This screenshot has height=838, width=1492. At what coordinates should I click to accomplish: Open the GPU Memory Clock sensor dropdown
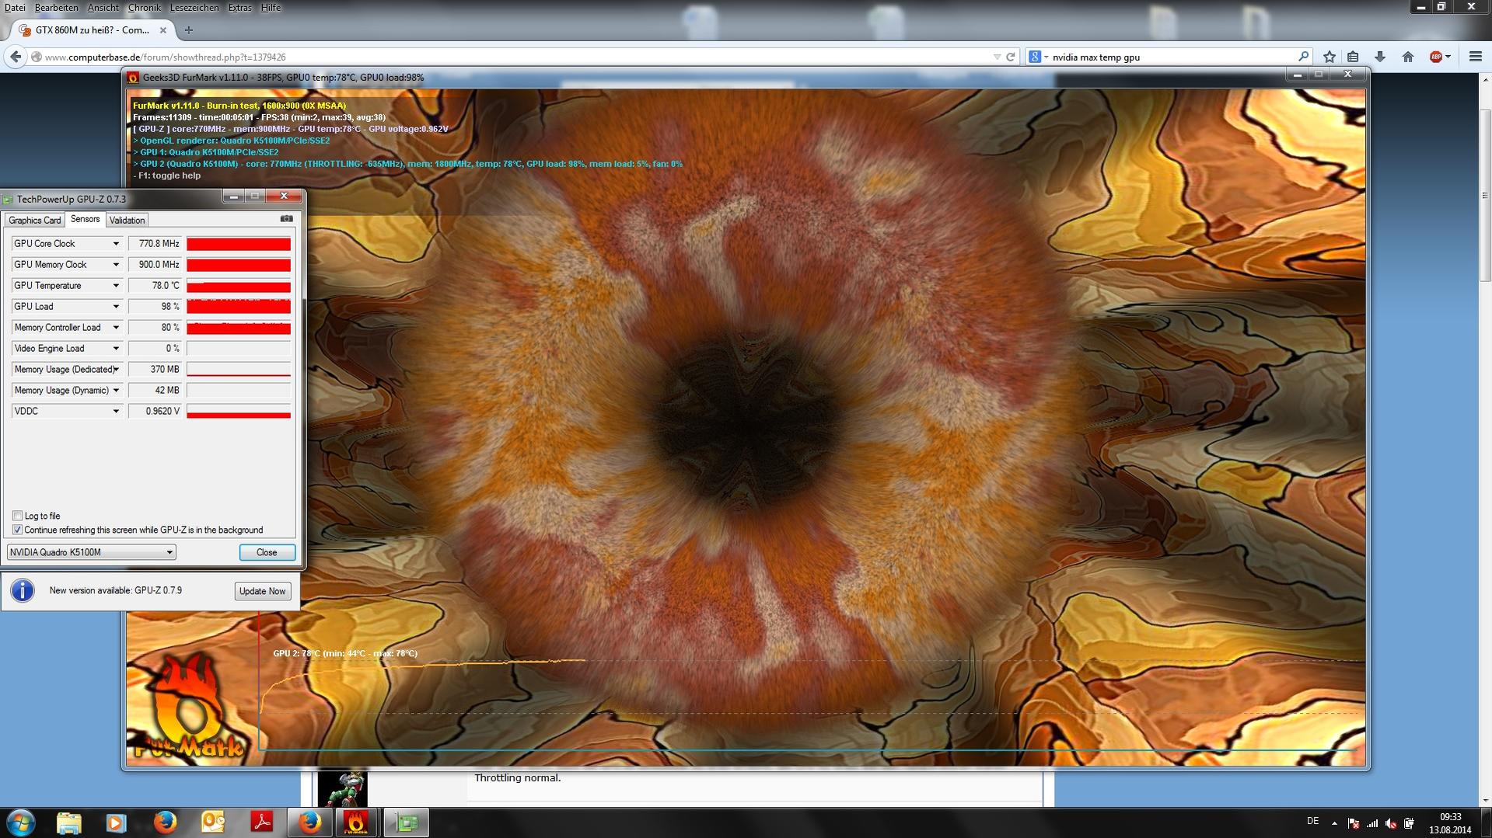click(x=116, y=265)
